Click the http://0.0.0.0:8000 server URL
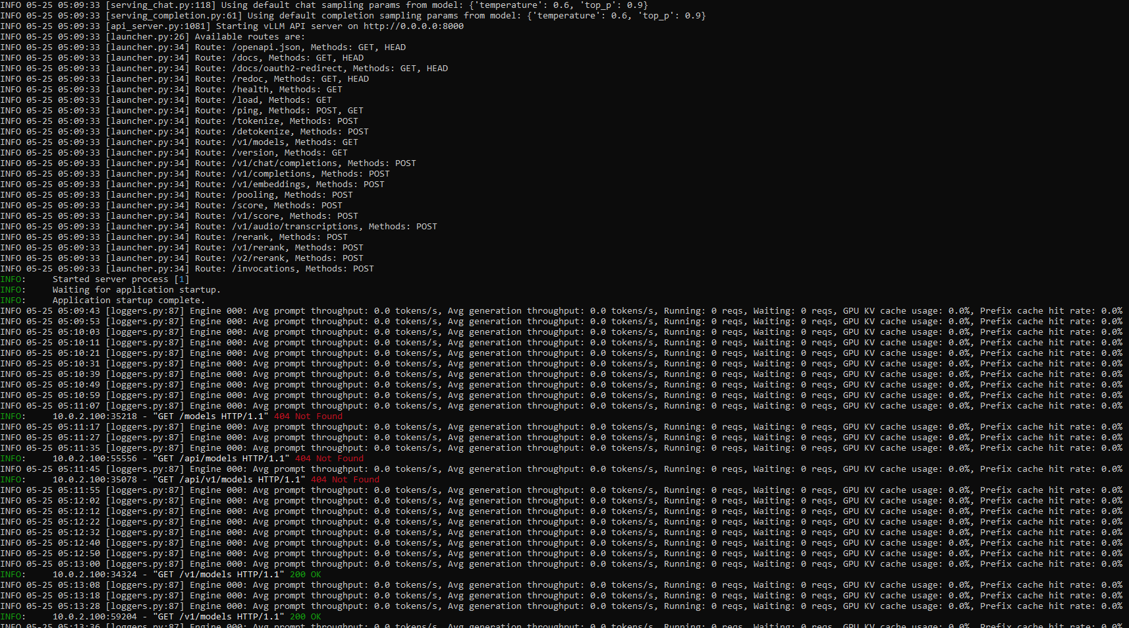 coord(413,26)
